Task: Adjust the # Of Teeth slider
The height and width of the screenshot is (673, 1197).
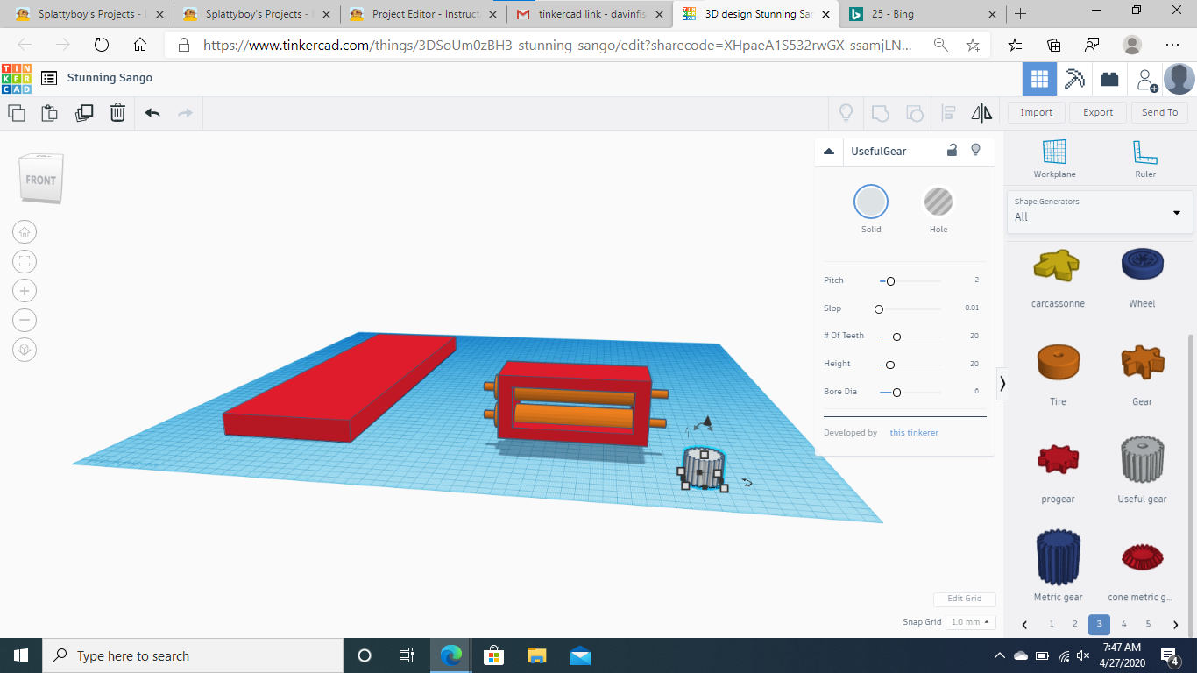Action: [910, 336]
